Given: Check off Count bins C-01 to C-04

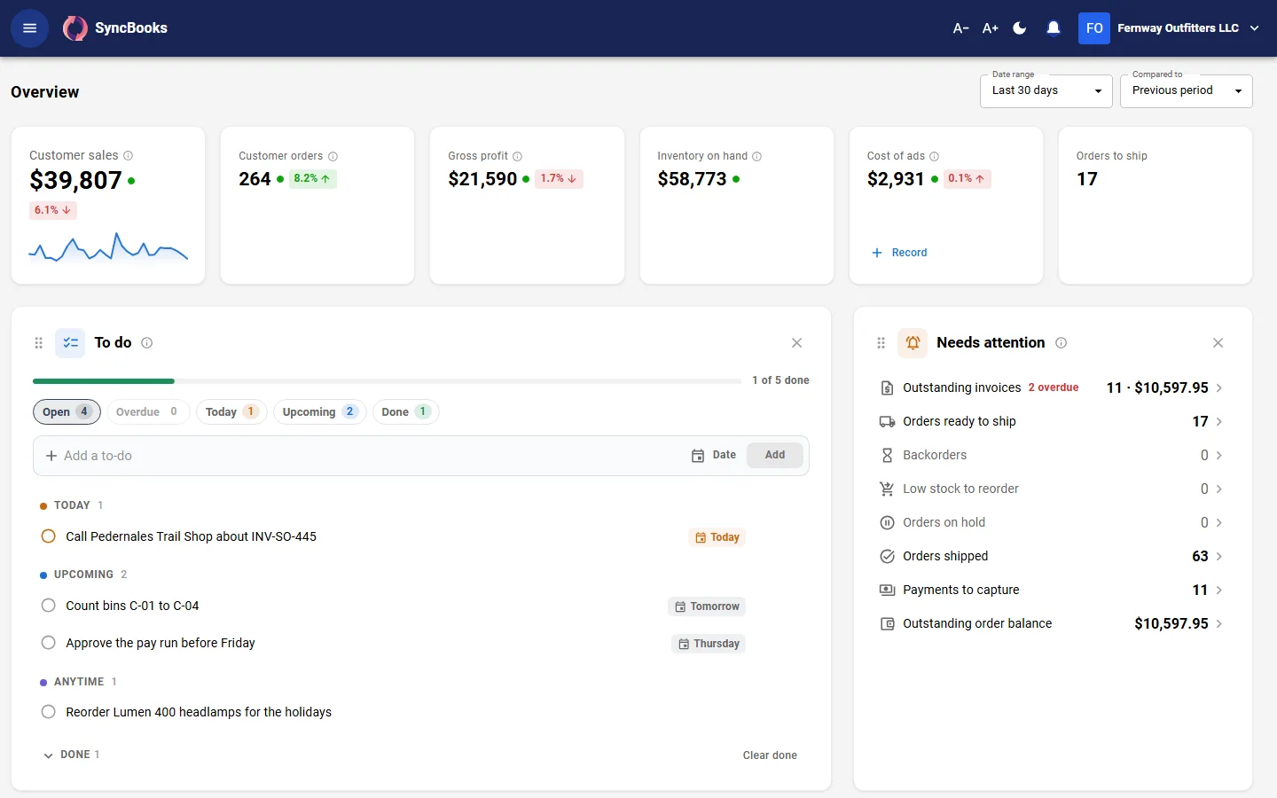Looking at the screenshot, I should click(x=49, y=606).
